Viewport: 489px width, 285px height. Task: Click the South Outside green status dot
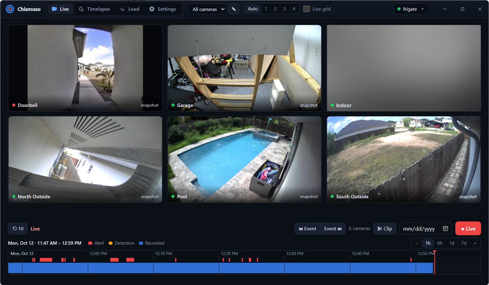coord(332,196)
